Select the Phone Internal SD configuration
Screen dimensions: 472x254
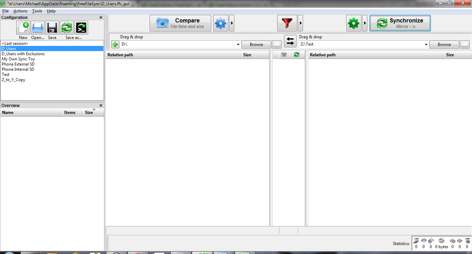pos(52,69)
